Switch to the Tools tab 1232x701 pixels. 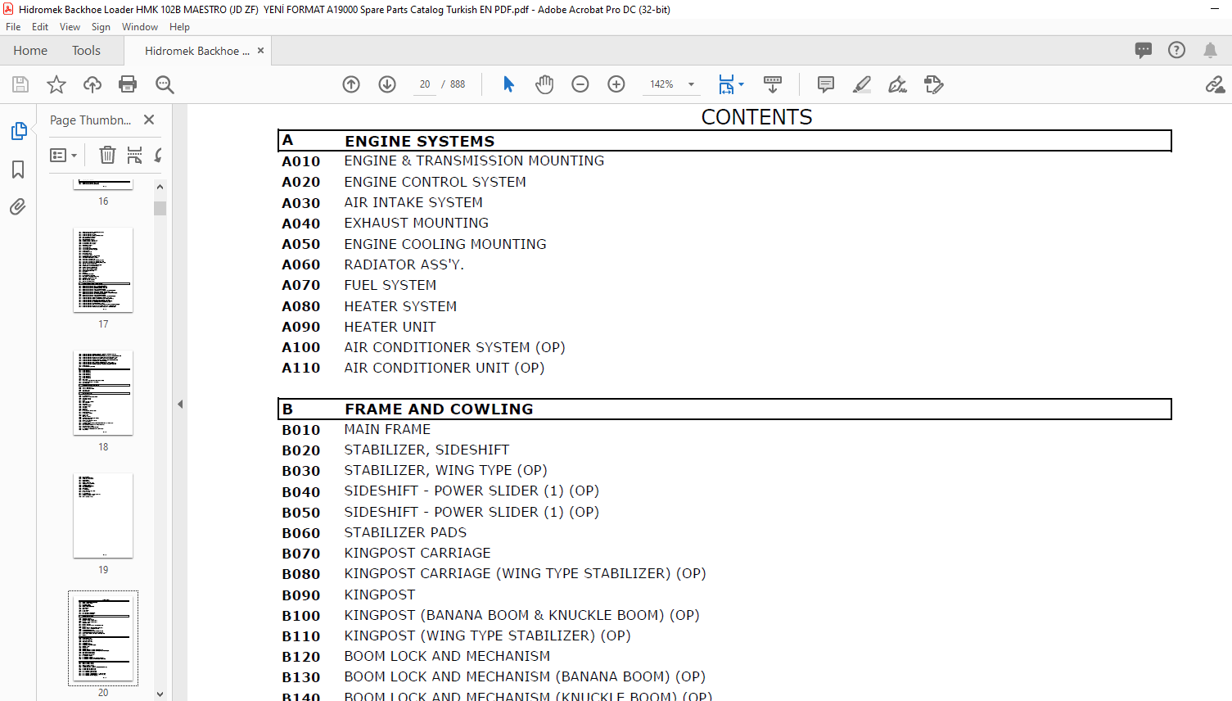point(86,51)
